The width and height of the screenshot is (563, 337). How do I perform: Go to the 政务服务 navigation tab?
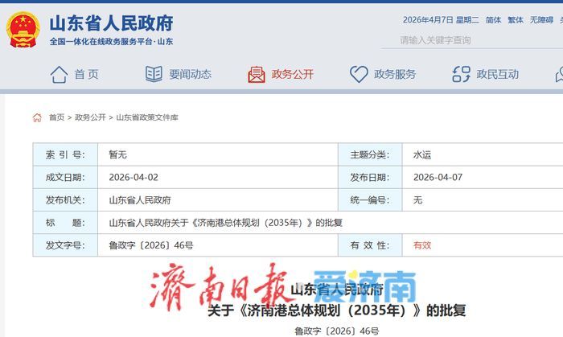[x=395, y=75]
